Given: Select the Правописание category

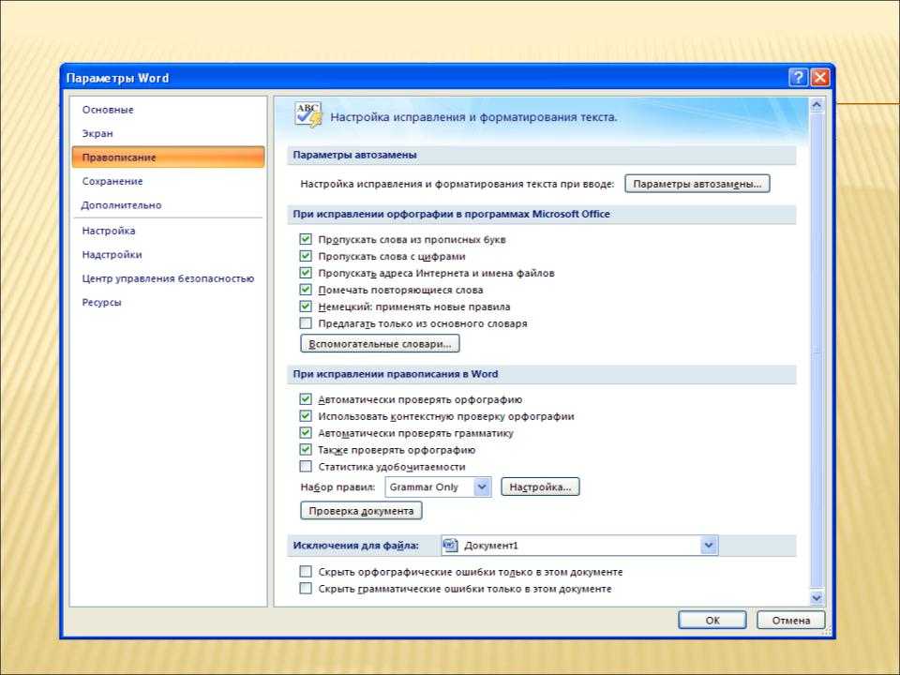Looking at the screenshot, I should (168, 157).
